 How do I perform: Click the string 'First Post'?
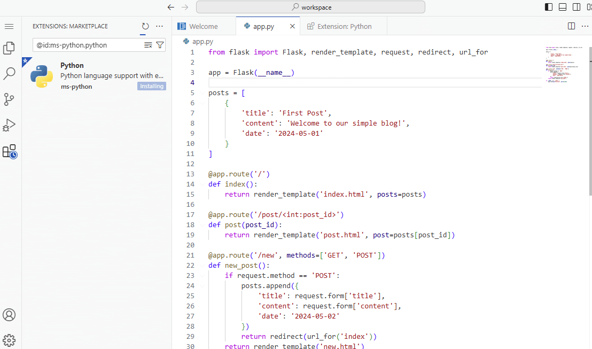[303, 113]
